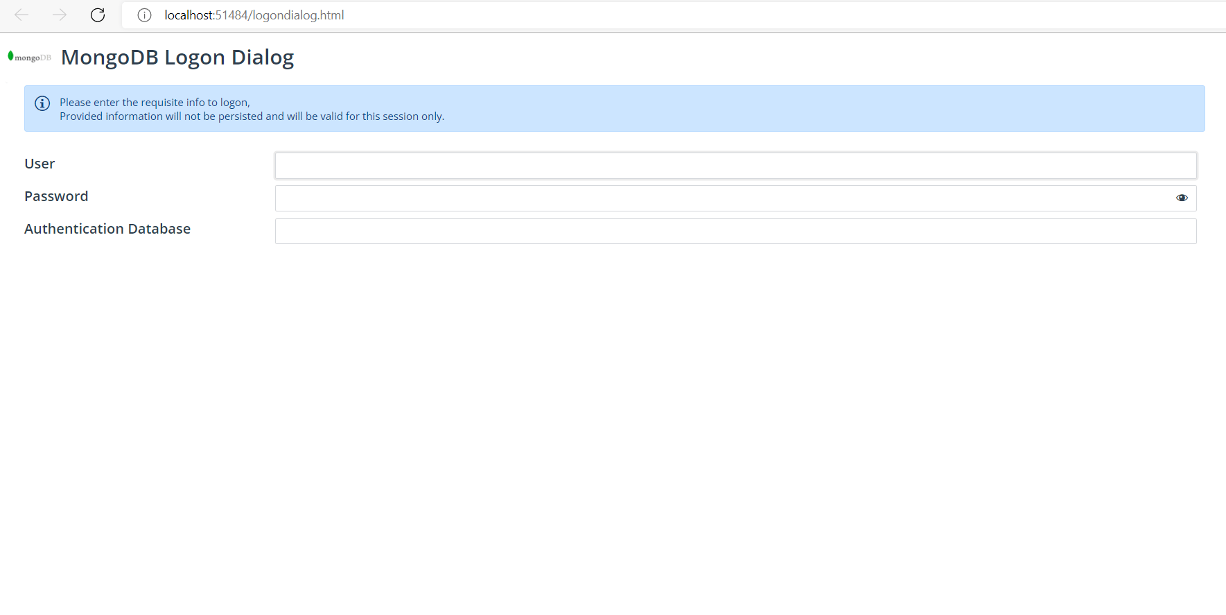Focus the Password input field
Viewport: 1226px width, 615px height.
721,198
